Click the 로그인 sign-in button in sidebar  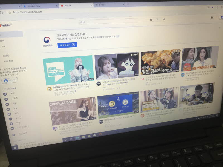(10, 81)
